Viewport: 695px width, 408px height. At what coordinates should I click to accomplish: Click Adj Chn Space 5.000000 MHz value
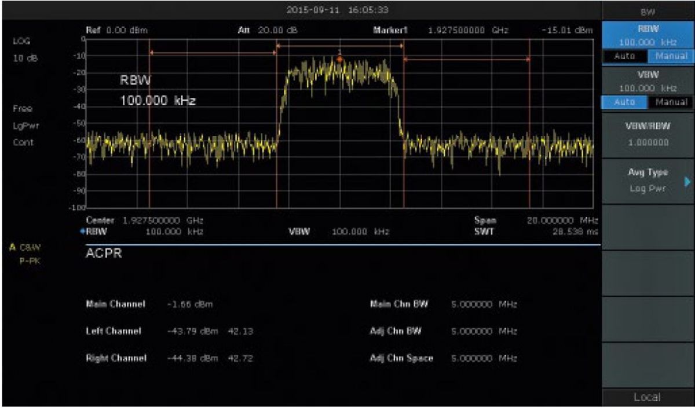point(484,358)
